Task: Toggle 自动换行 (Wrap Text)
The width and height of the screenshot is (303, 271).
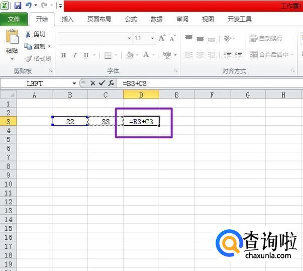Action: pos(266,38)
